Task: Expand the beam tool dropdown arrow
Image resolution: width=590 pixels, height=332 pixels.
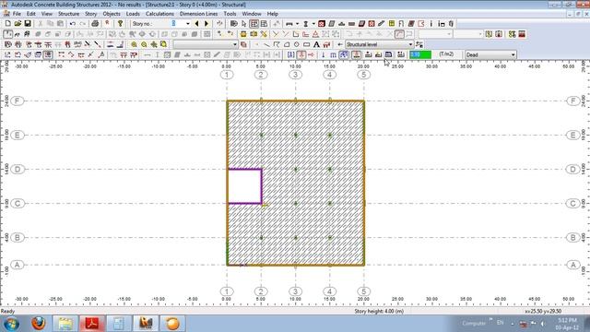Action: (297, 24)
